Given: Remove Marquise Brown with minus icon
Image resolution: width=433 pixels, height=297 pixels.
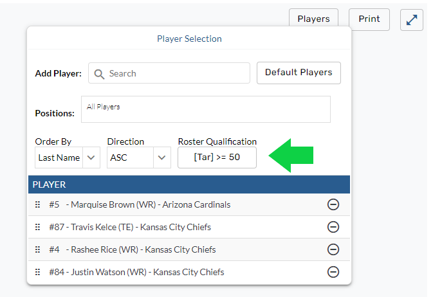Looking at the screenshot, I should [x=333, y=205].
